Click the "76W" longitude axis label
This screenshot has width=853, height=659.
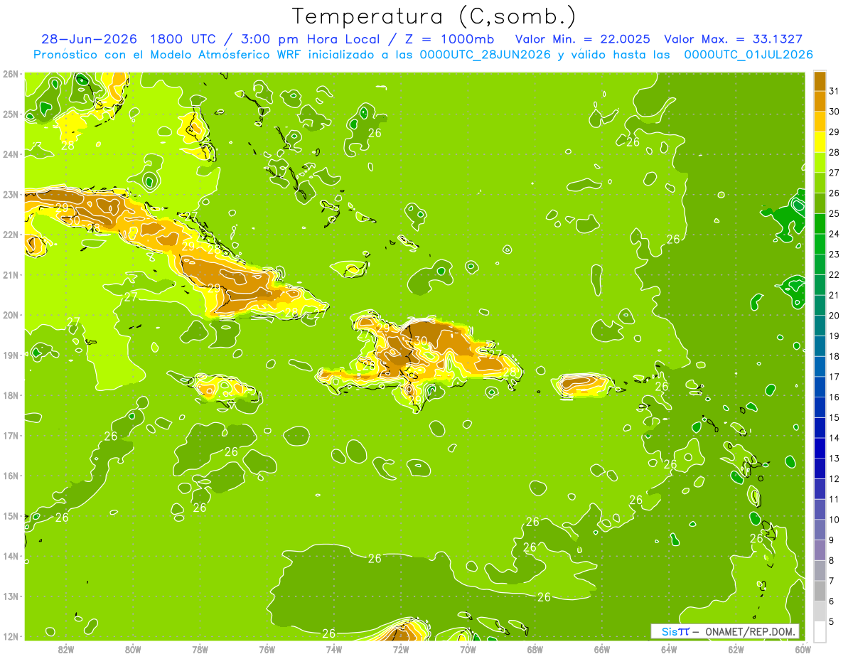coord(267,649)
